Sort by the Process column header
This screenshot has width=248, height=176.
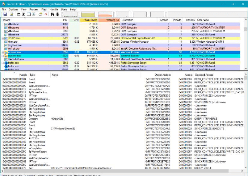pyautogui.click(x=25, y=20)
